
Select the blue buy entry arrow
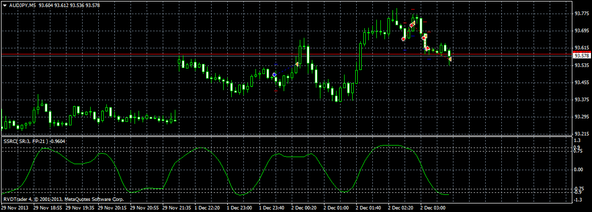(x=275, y=75)
